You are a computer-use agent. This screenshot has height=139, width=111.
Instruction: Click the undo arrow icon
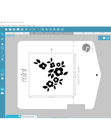[x=34, y=29]
